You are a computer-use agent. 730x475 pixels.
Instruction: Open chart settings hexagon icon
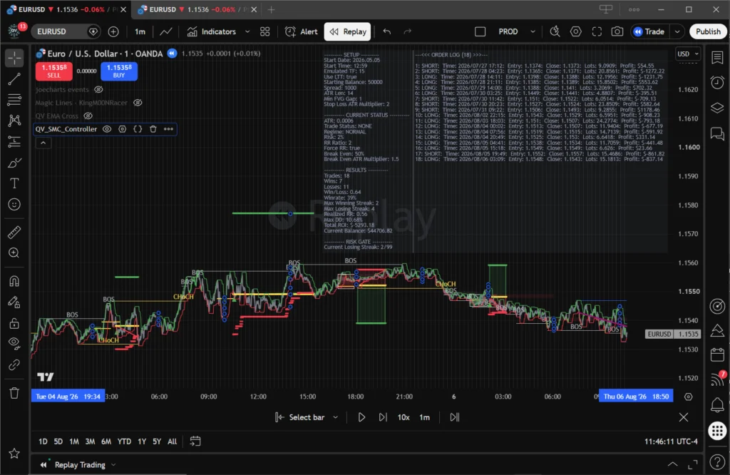coord(576,31)
